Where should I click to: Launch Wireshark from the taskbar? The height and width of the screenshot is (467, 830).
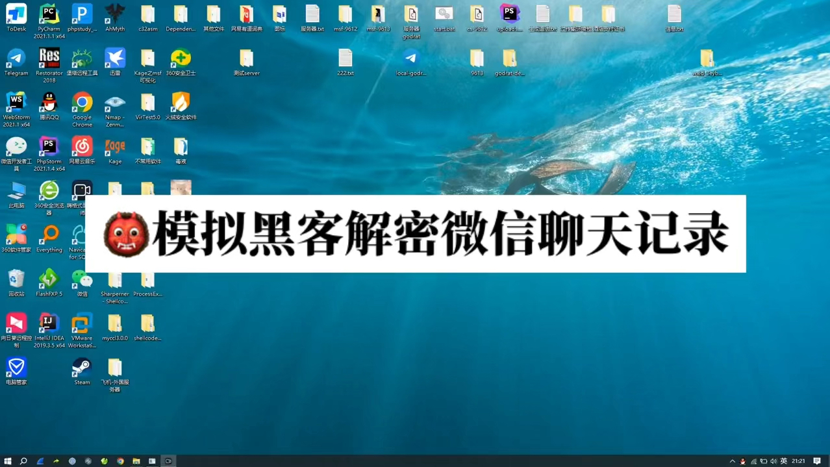40,461
